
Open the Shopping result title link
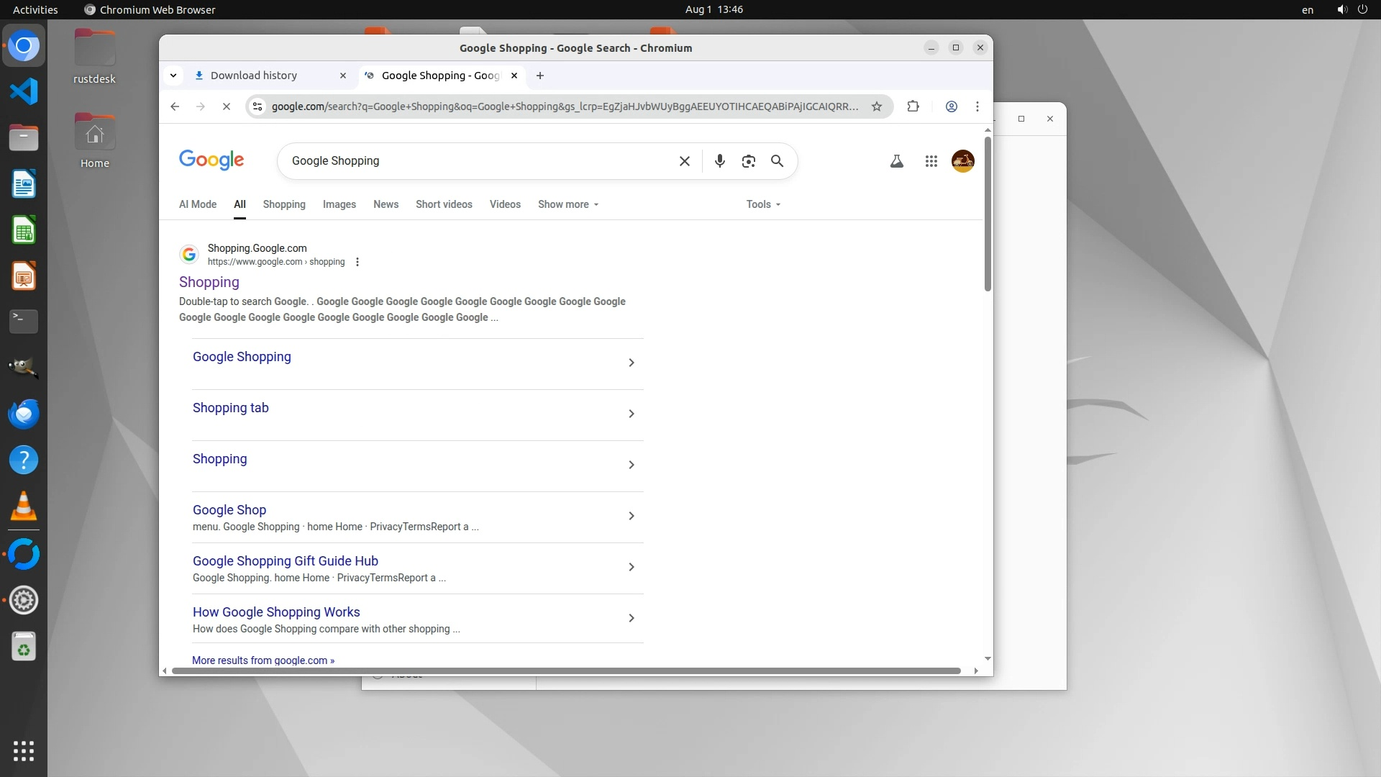click(x=209, y=282)
